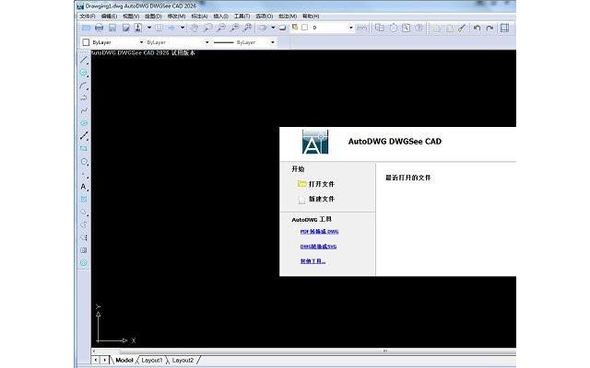Pick the Rectangle drawing tool
The image size is (590, 368).
coord(84,149)
